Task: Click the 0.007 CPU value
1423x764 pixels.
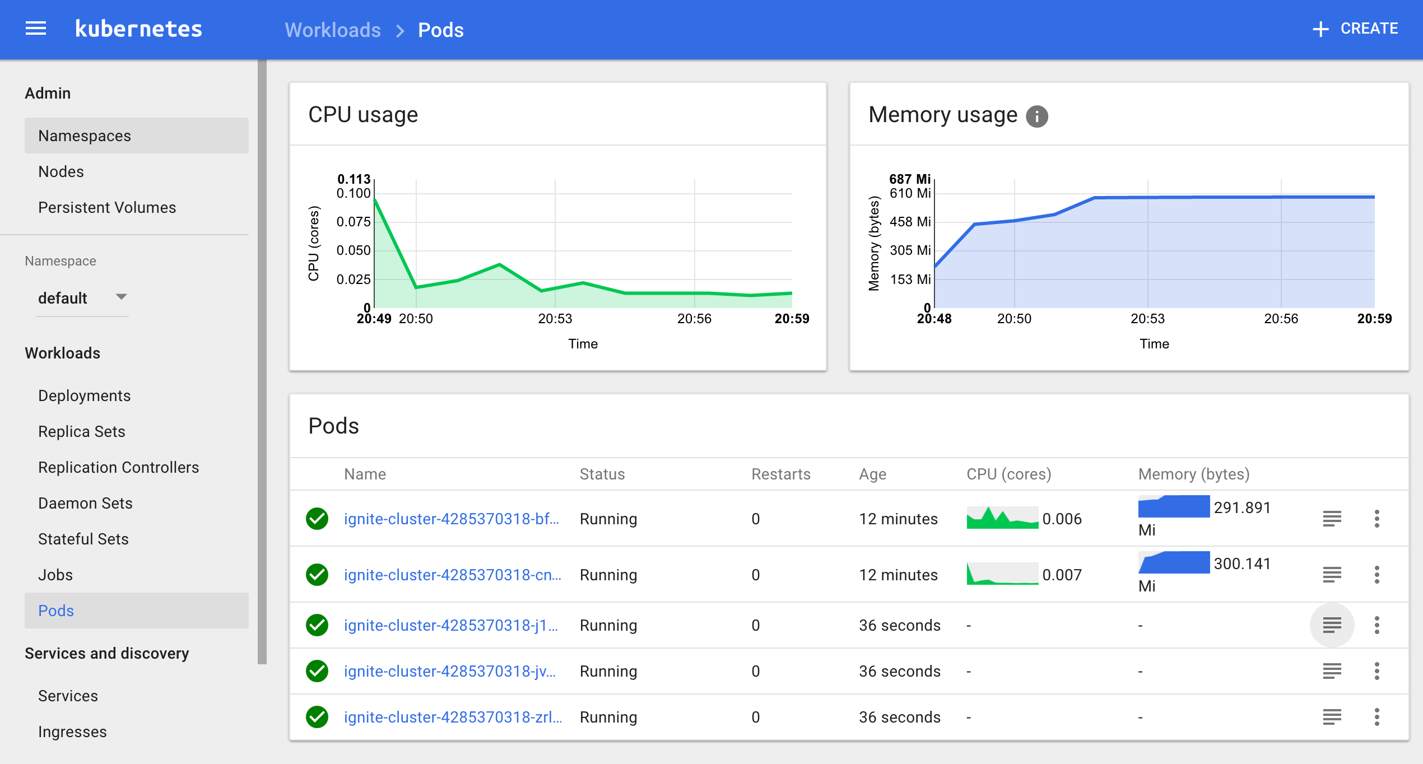Action: [1062, 575]
